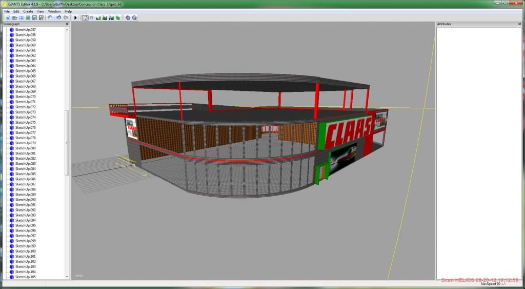The image size is (525, 289).
Task: Open the File menu
Action: click(x=7, y=11)
